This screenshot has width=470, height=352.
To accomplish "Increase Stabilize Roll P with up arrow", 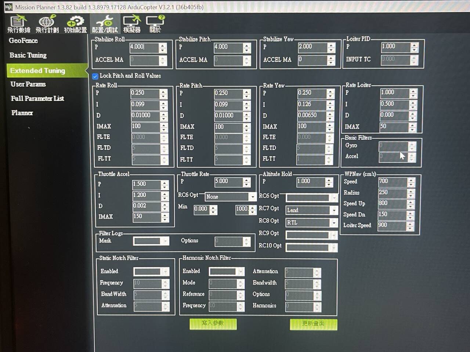I will 163,45.
